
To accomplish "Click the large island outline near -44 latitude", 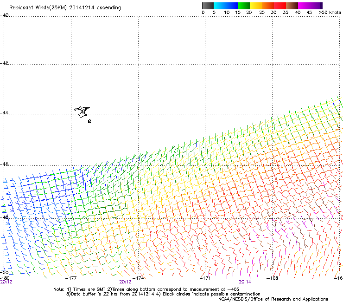I will tap(82, 112).
